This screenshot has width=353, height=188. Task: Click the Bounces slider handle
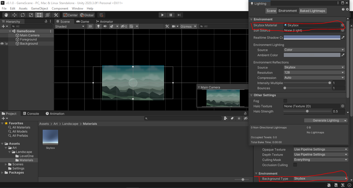[285, 88]
